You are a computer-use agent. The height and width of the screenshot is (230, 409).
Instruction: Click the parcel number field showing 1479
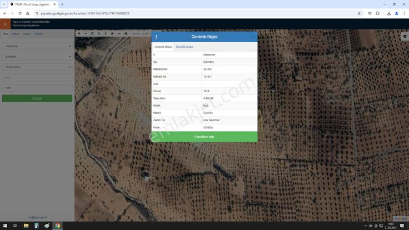pos(37,88)
